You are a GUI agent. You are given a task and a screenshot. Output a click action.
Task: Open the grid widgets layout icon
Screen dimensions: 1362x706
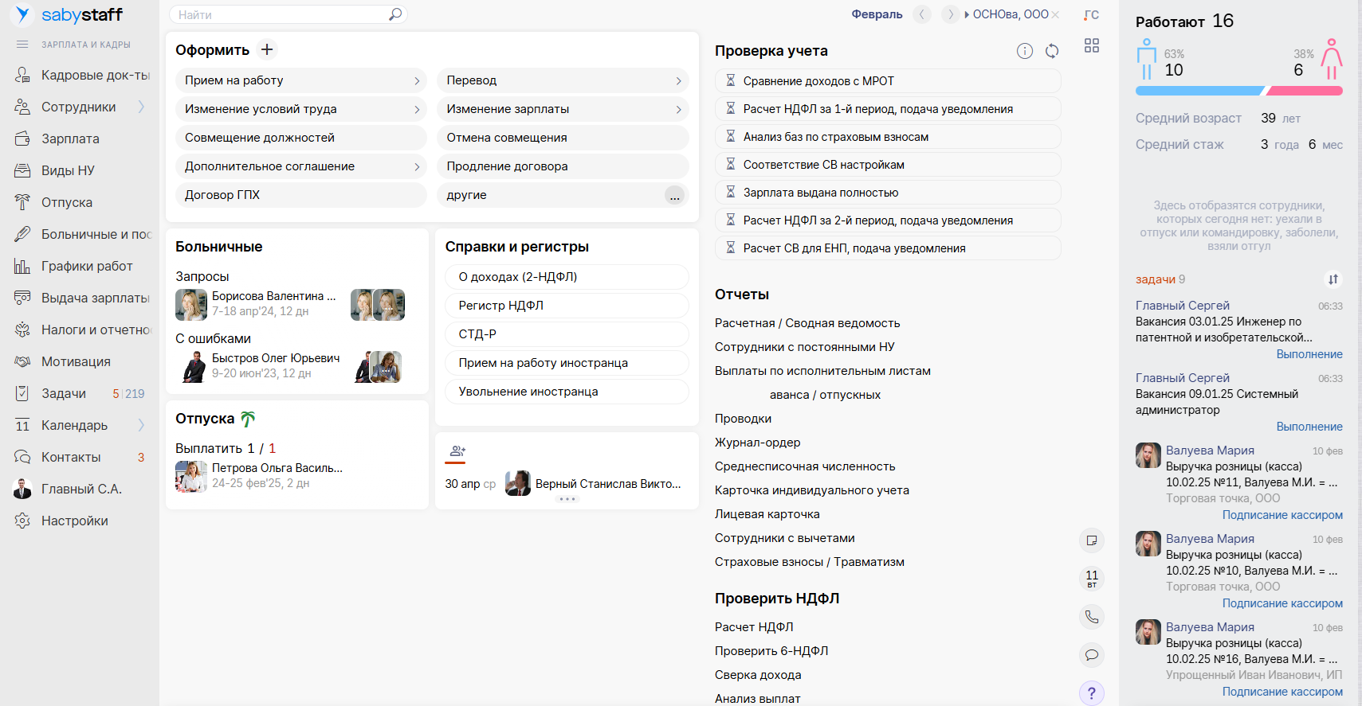tap(1092, 46)
